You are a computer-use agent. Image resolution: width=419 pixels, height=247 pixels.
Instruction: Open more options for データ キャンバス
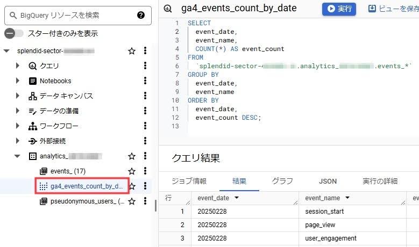[x=145, y=96]
